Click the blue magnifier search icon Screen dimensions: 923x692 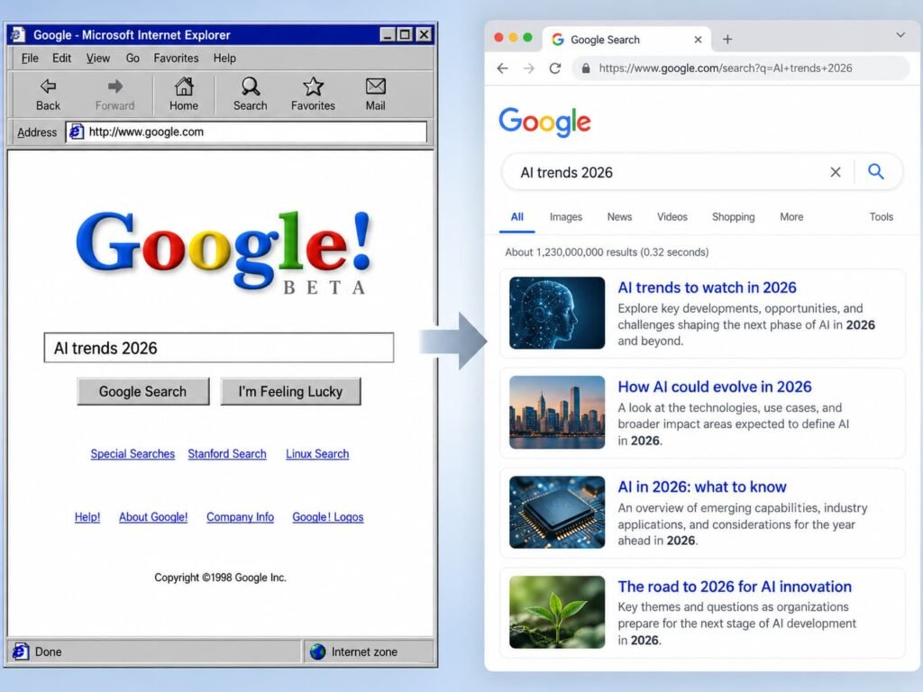tap(876, 171)
